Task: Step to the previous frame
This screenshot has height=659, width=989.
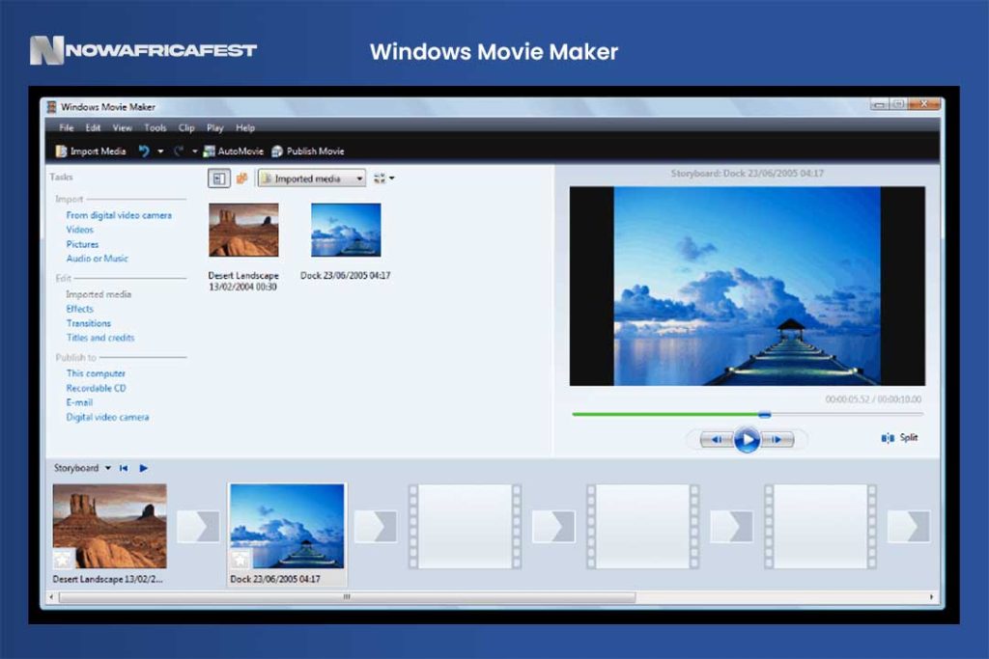Action: click(718, 440)
